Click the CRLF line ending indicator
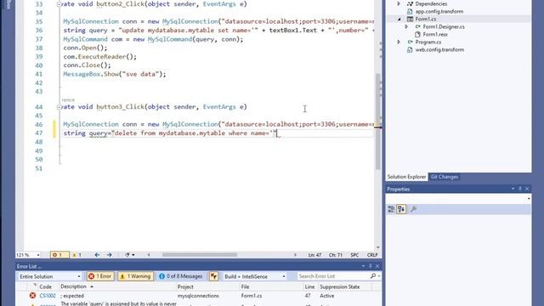The image size is (544, 306). 372,255
